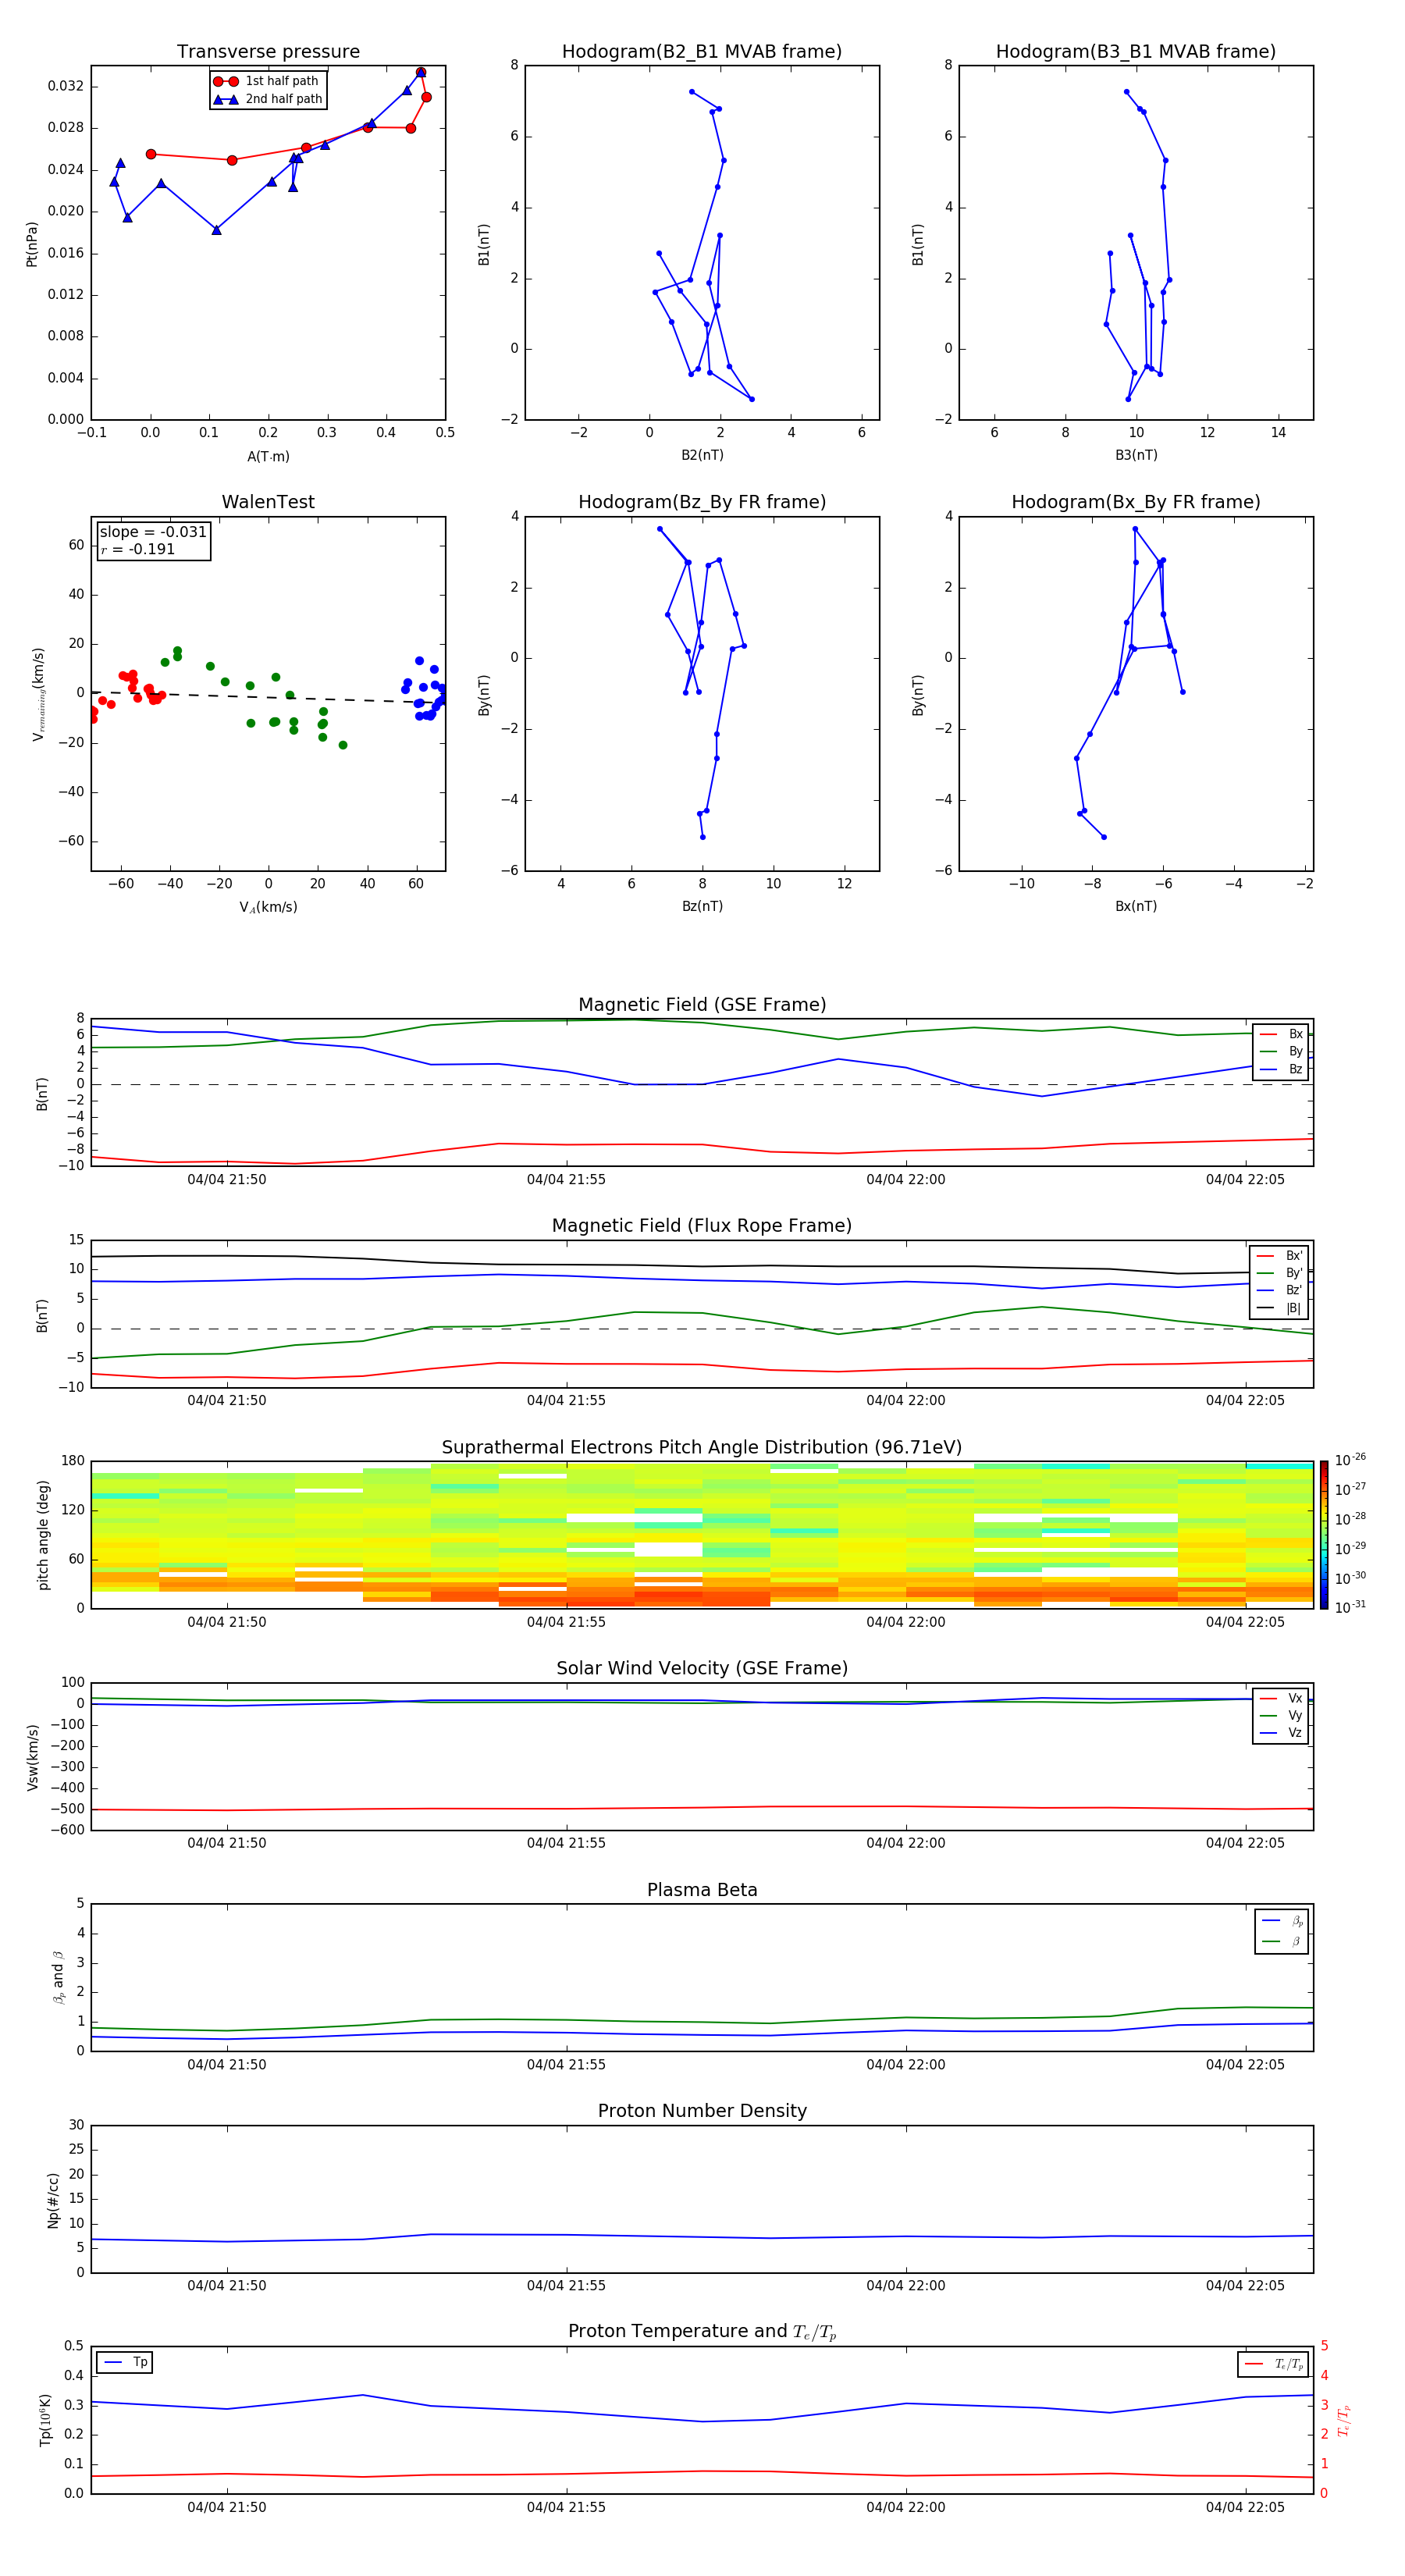This screenshot has width=1405, height=2576.
Task: Click the "slope = -0.031" annotation
Action: pyautogui.click(x=153, y=532)
